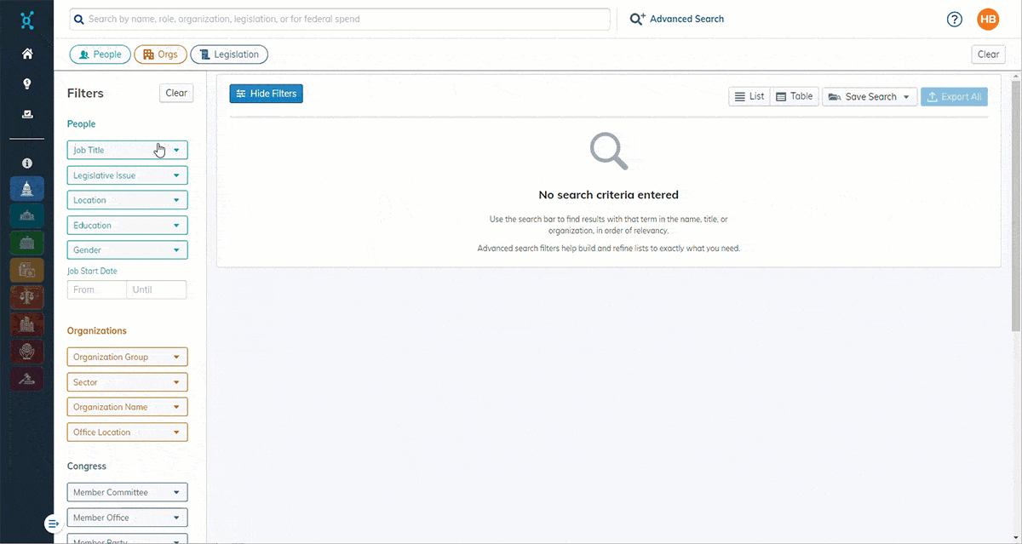Open the help question mark icon
Image resolution: width=1022 pixels, height=544 pixels.
point(955,20)
